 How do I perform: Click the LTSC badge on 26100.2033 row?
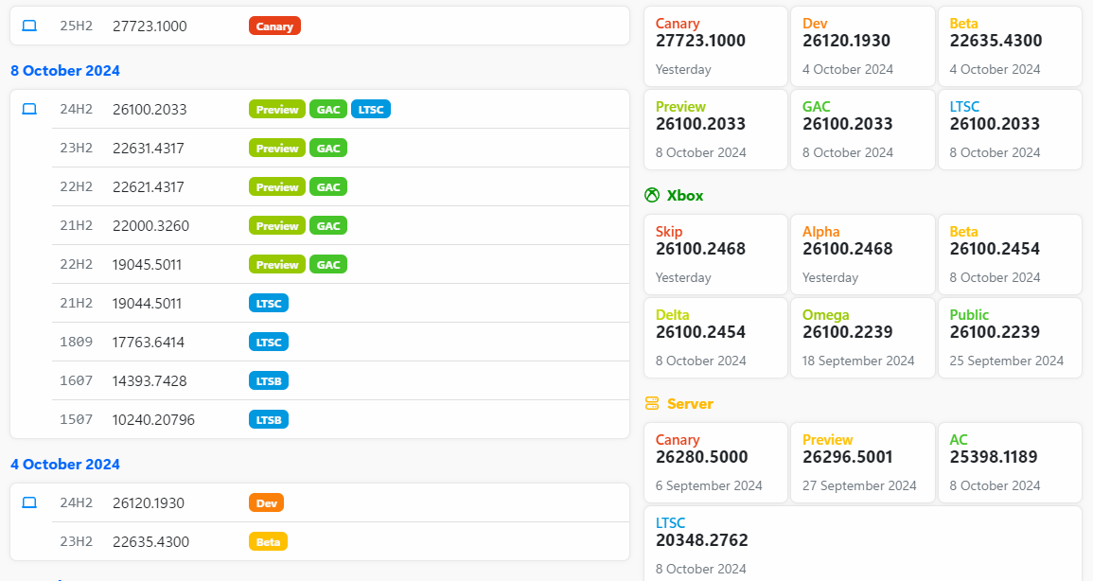point(371,110)
